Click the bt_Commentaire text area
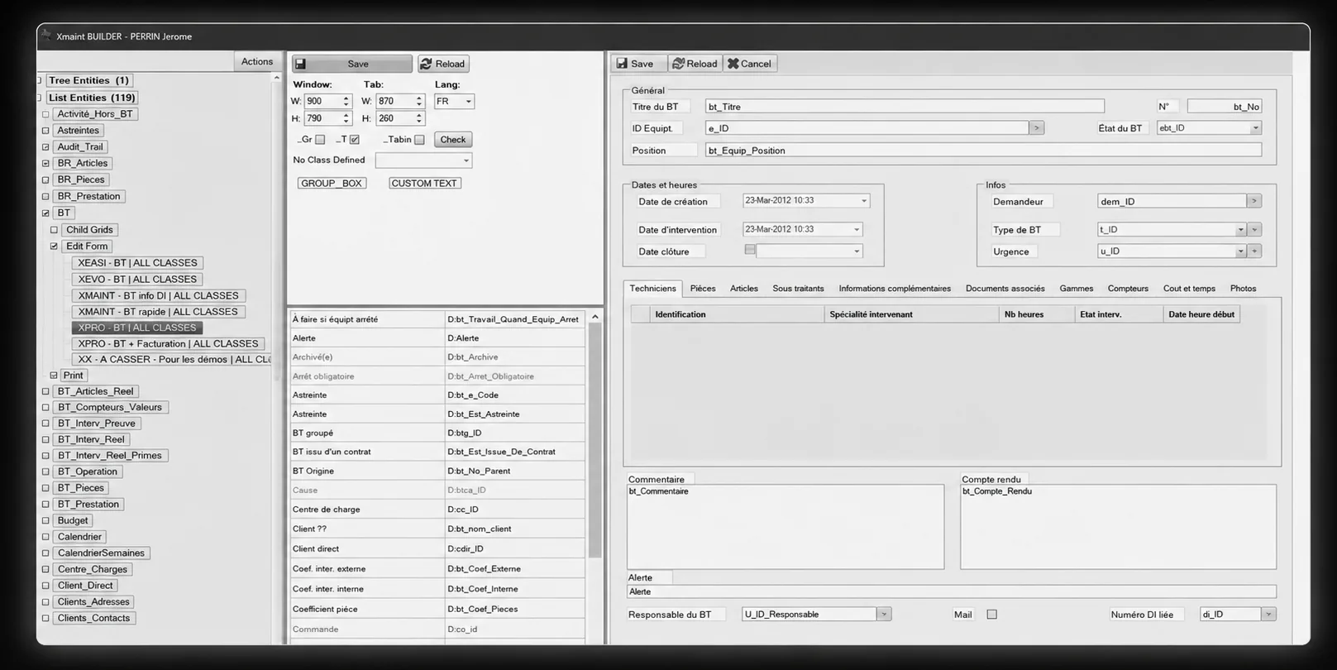This screenshot has height=670, width=1337. pos(785,527)
